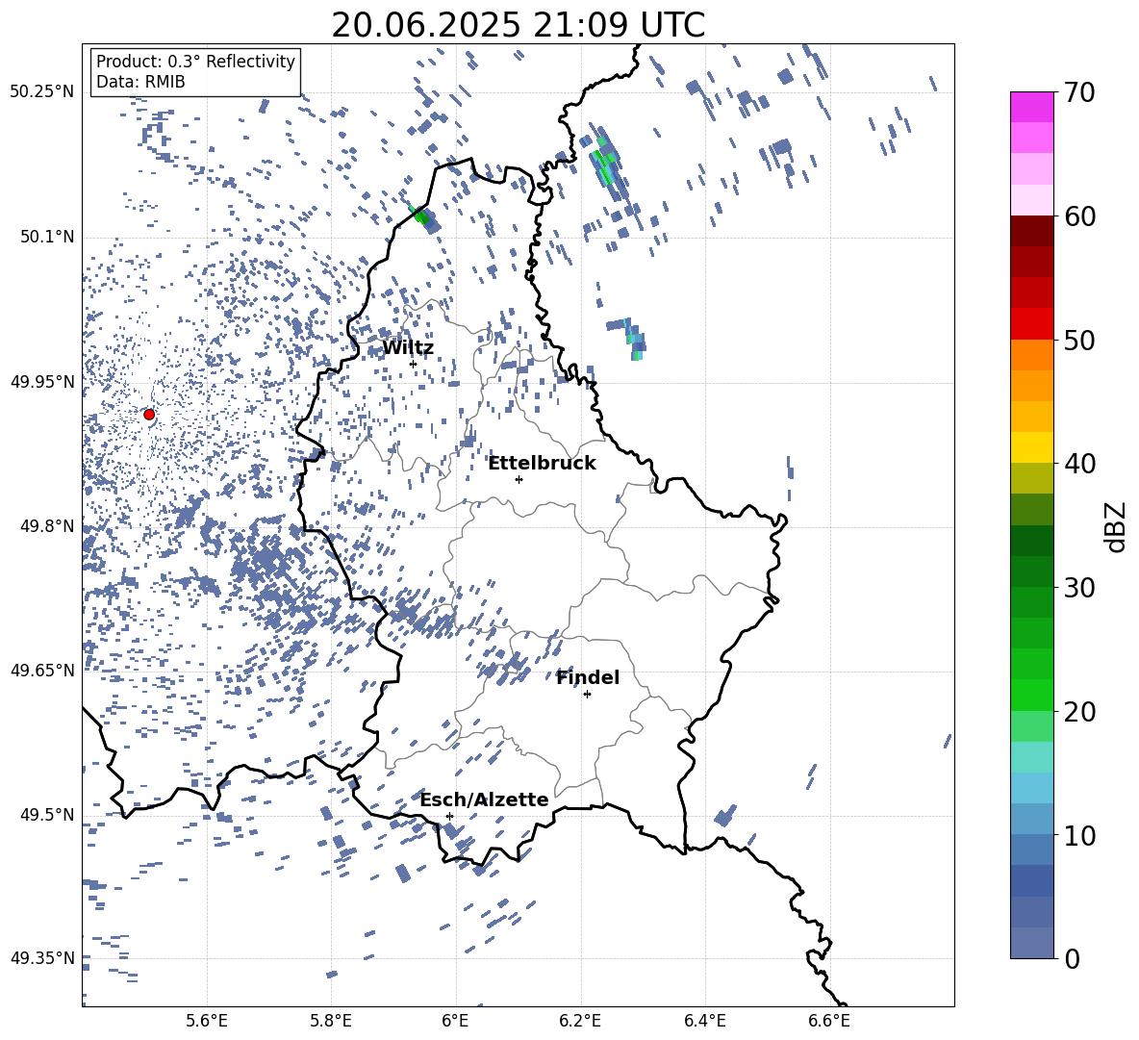
Task: Click the bright red colorbar segment near 50
Action: click(1031, 324)
